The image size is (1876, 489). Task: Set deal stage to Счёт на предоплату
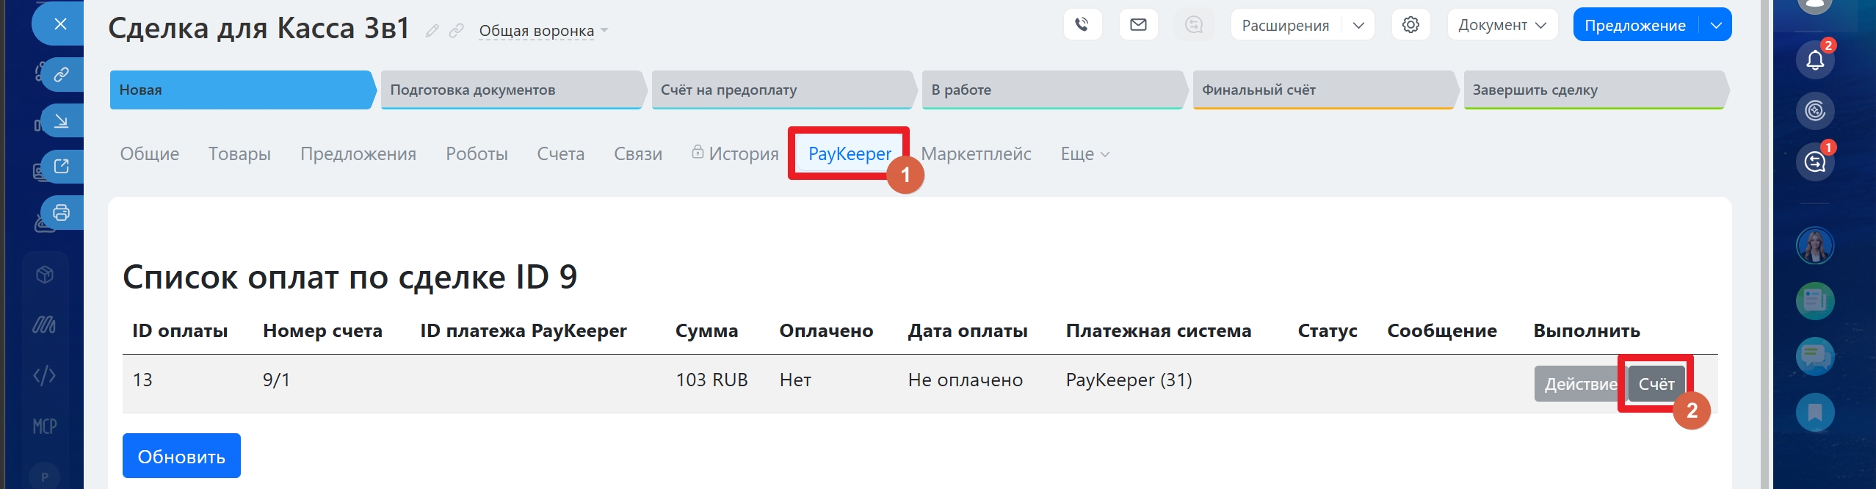(x=782, y=90)
